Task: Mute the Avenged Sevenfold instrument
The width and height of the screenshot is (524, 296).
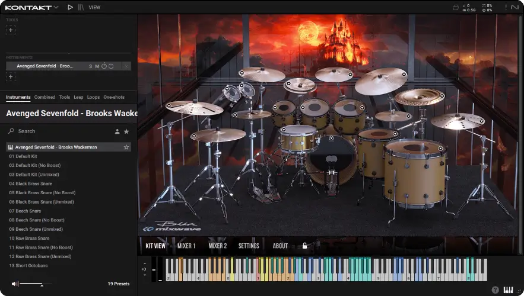Action: (x=97, y=66)
